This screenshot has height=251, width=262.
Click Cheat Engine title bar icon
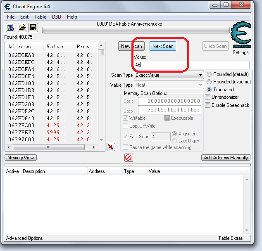pyautogui.click(x=7, y=7)
